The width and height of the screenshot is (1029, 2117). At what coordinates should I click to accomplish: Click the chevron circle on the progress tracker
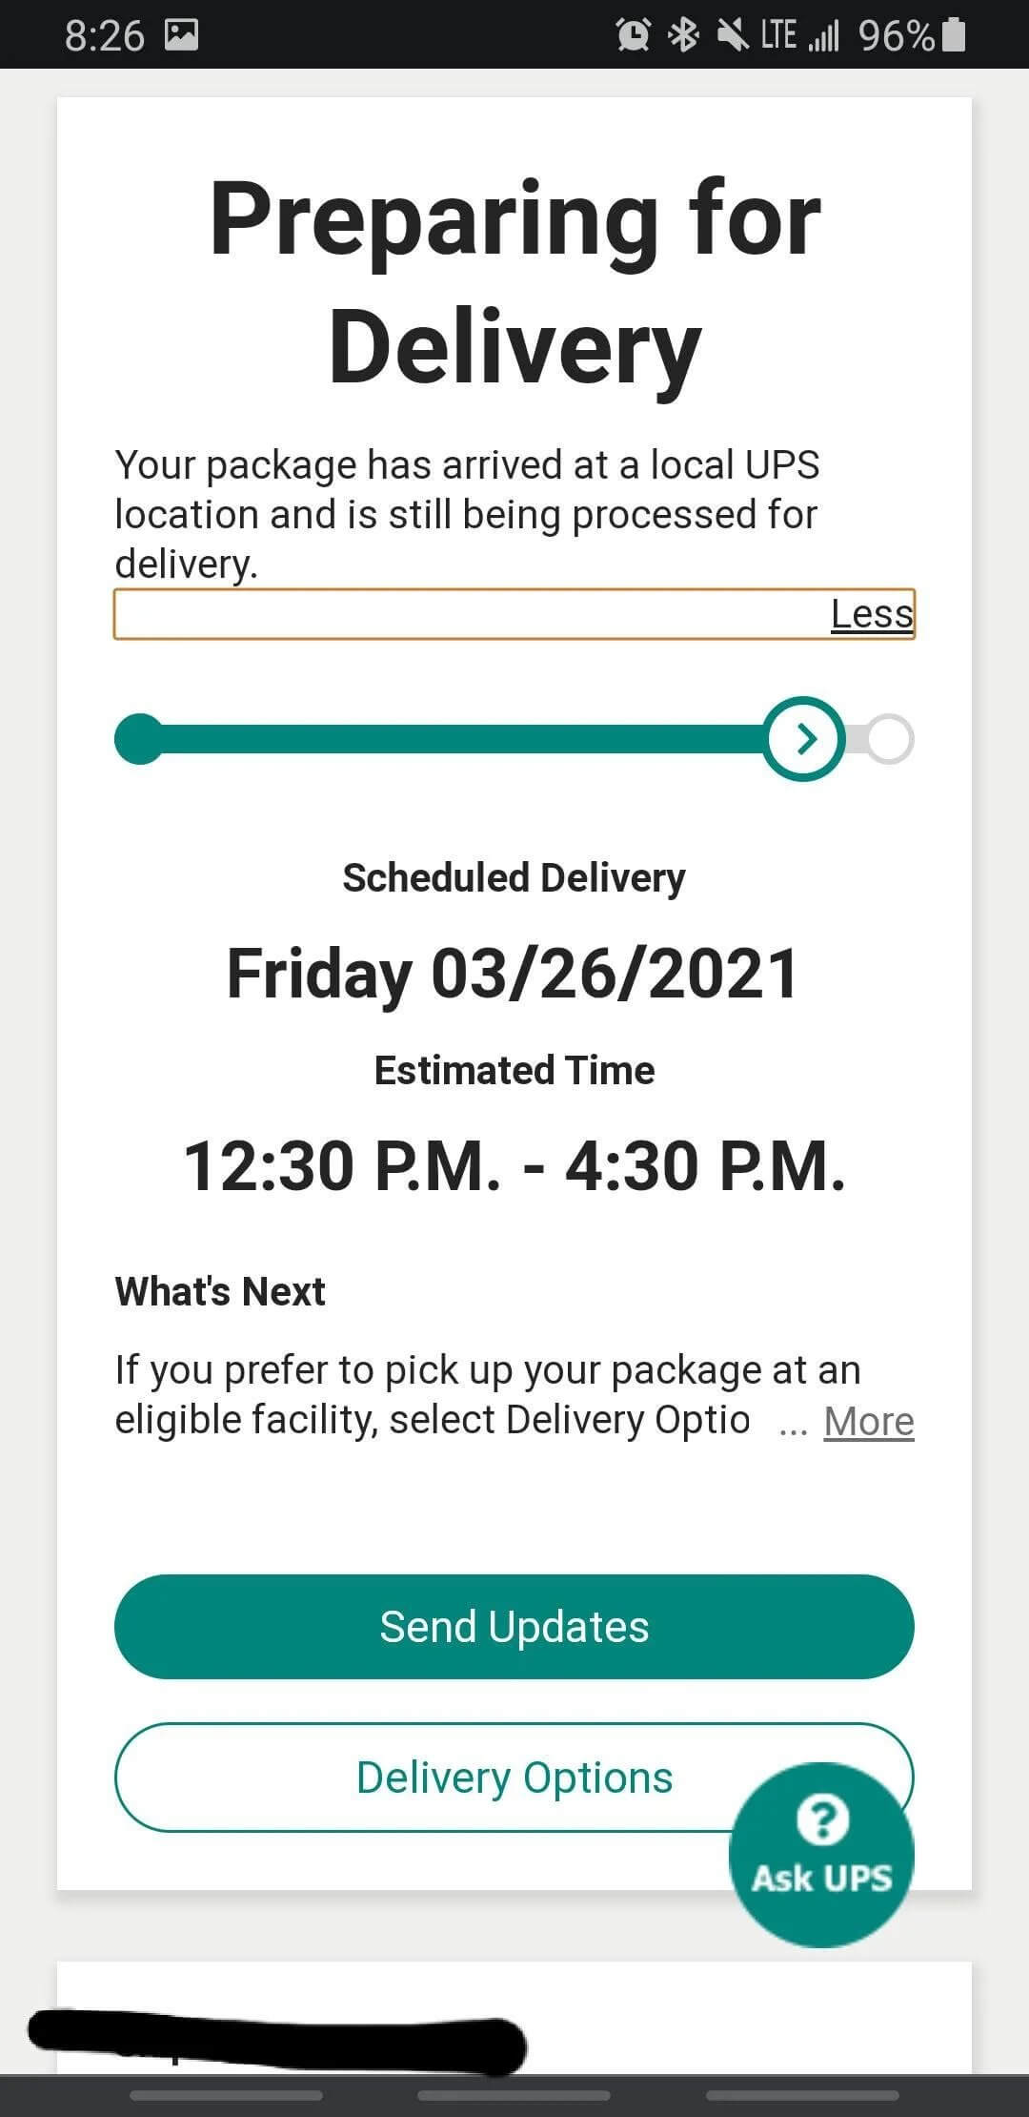[805, 739]
